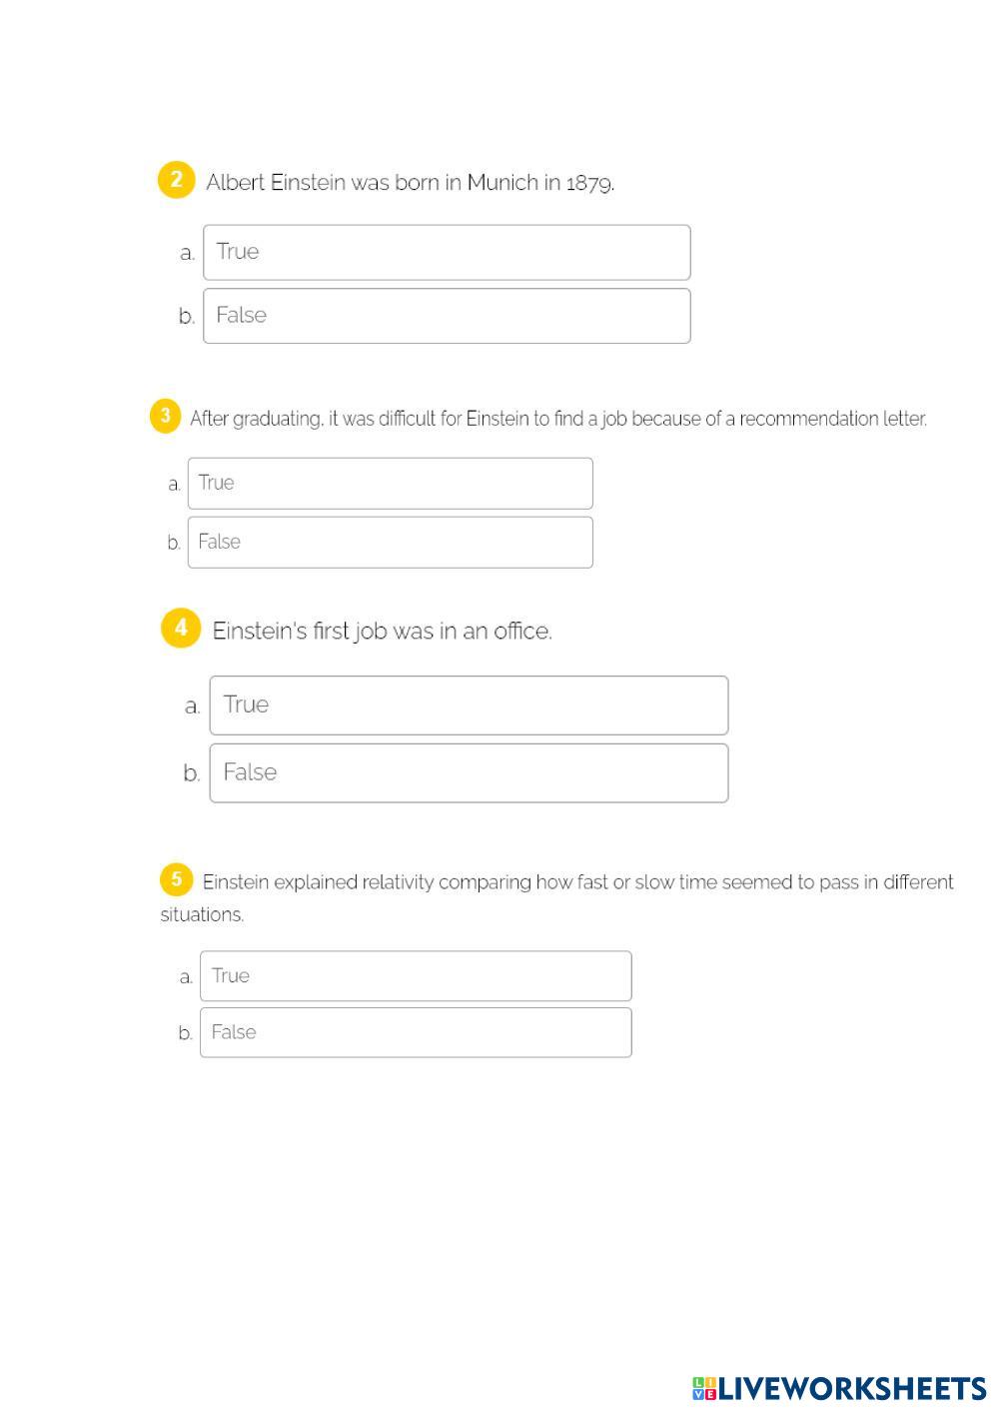The width and height of the screenshot is (999, 1413).
Task: Select True for the Munich 1879 question
Action: tap(447, 253)
